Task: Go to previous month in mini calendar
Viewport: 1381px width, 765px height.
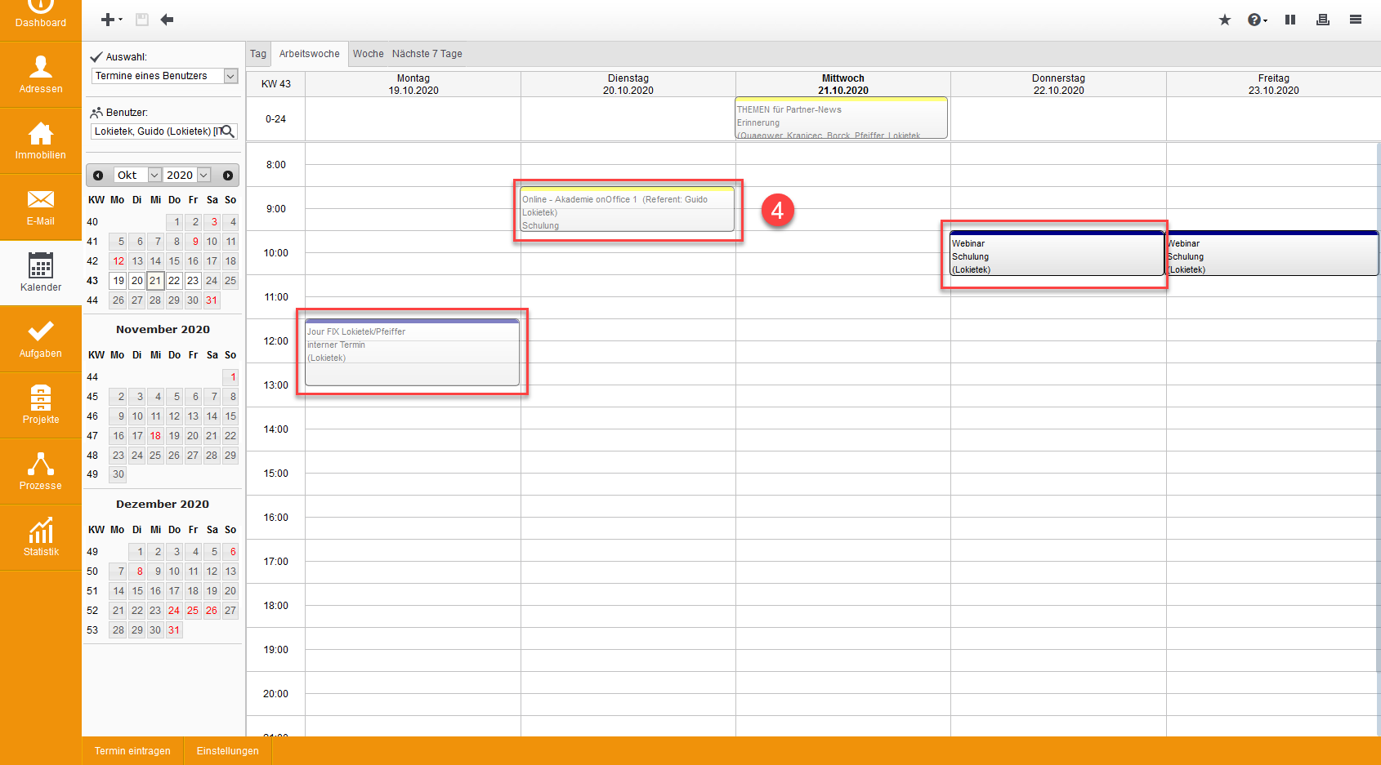Action: 98,176
